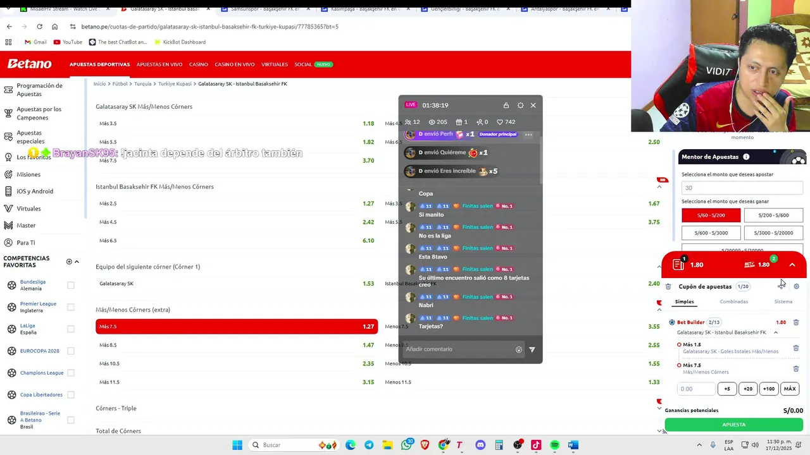
Task: Clear all bets with coupon trash icon
Action: pyautogui.click(x=668, y=287)
